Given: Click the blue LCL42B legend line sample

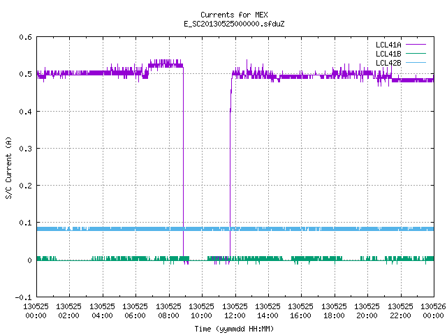Looking at the screenshot, I should pos(416,62).
